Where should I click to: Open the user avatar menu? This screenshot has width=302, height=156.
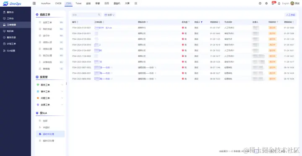(292, 3)
